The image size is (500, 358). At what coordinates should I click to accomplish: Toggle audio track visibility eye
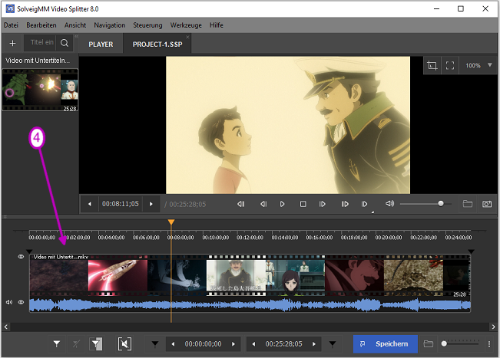coord(21,302)
